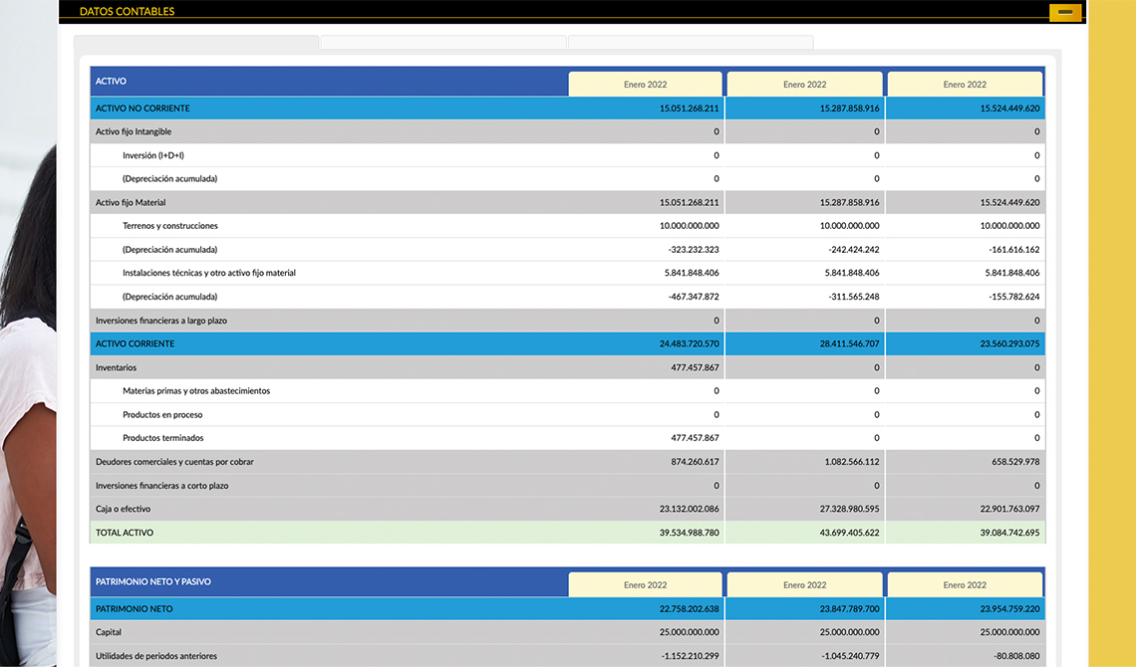Select 477.457.867 in the Productos terminados row
This screenshot has height=667, width=1136.
pos(695,438)
